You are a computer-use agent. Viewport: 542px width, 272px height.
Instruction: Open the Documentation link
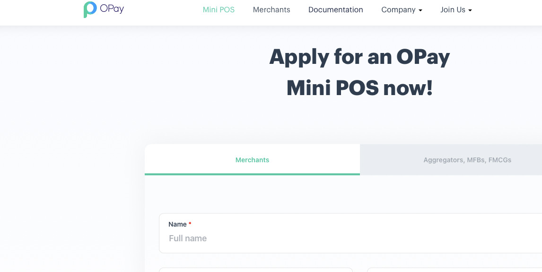(336, 9)
